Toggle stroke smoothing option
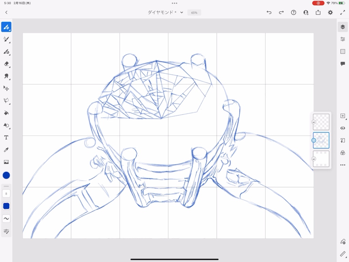This screenshot has width=349, height=262. (x=6, y=218)
